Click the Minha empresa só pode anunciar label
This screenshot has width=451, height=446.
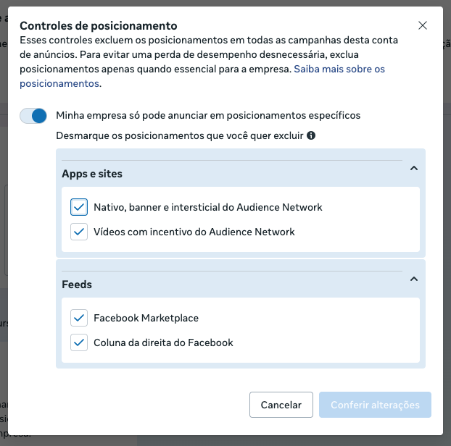[208, 115]
